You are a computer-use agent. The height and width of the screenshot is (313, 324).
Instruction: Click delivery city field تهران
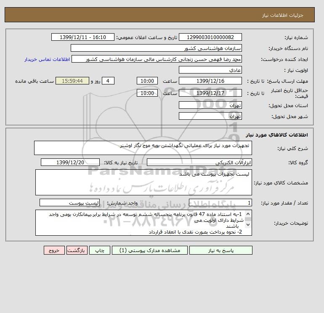point(210,116)
